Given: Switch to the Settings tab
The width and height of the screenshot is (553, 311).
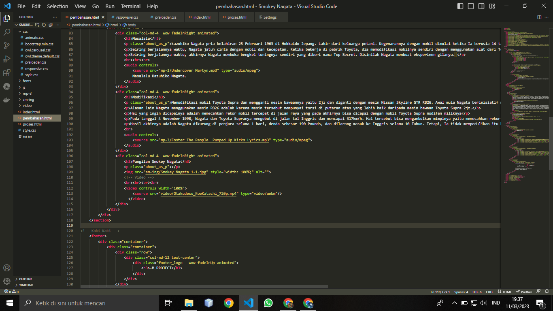Looking at the screenshot, I should [270, 17].
